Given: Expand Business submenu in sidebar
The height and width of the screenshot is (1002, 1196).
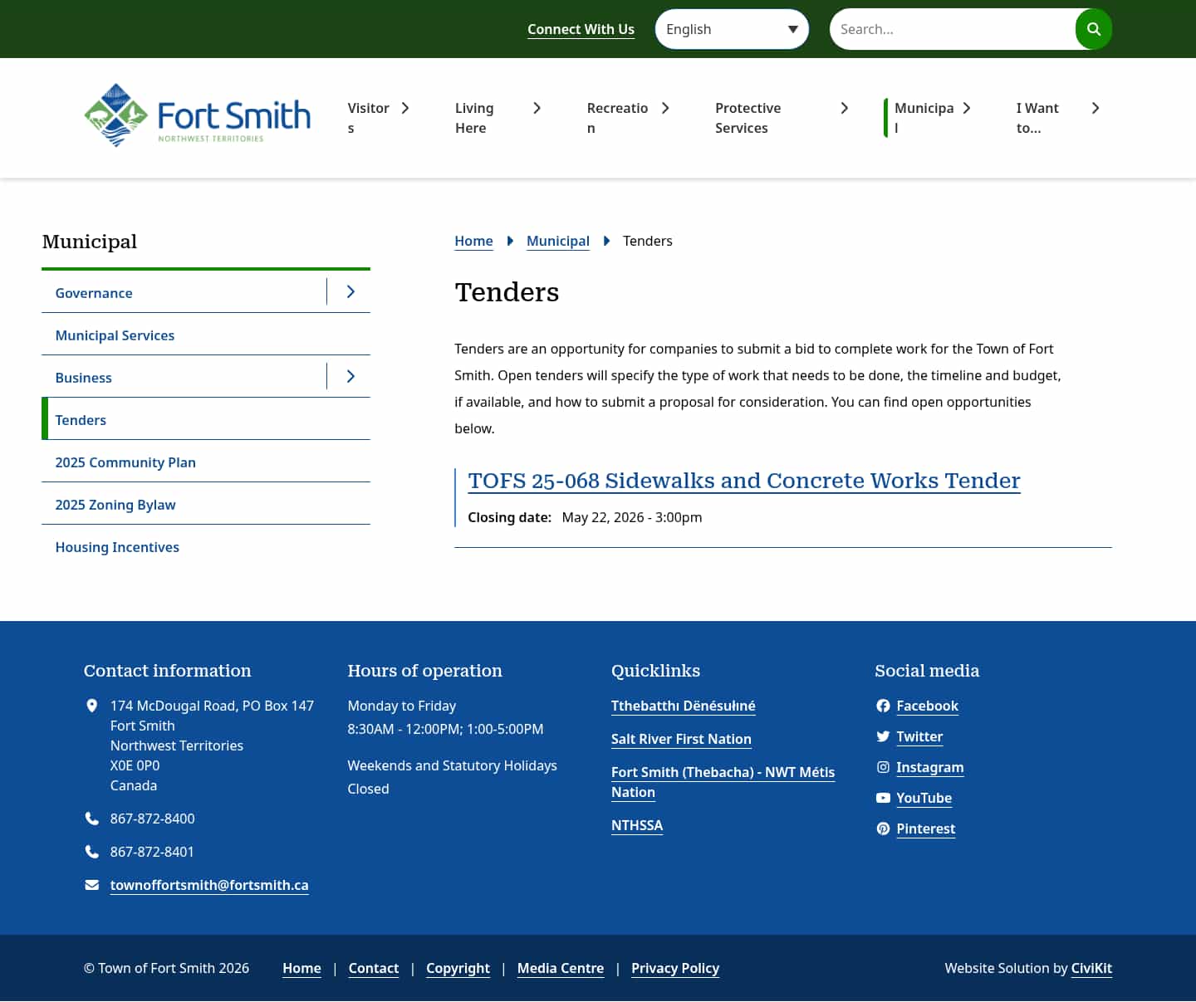Looking at the screenshot, I should (x=350, y=376).
